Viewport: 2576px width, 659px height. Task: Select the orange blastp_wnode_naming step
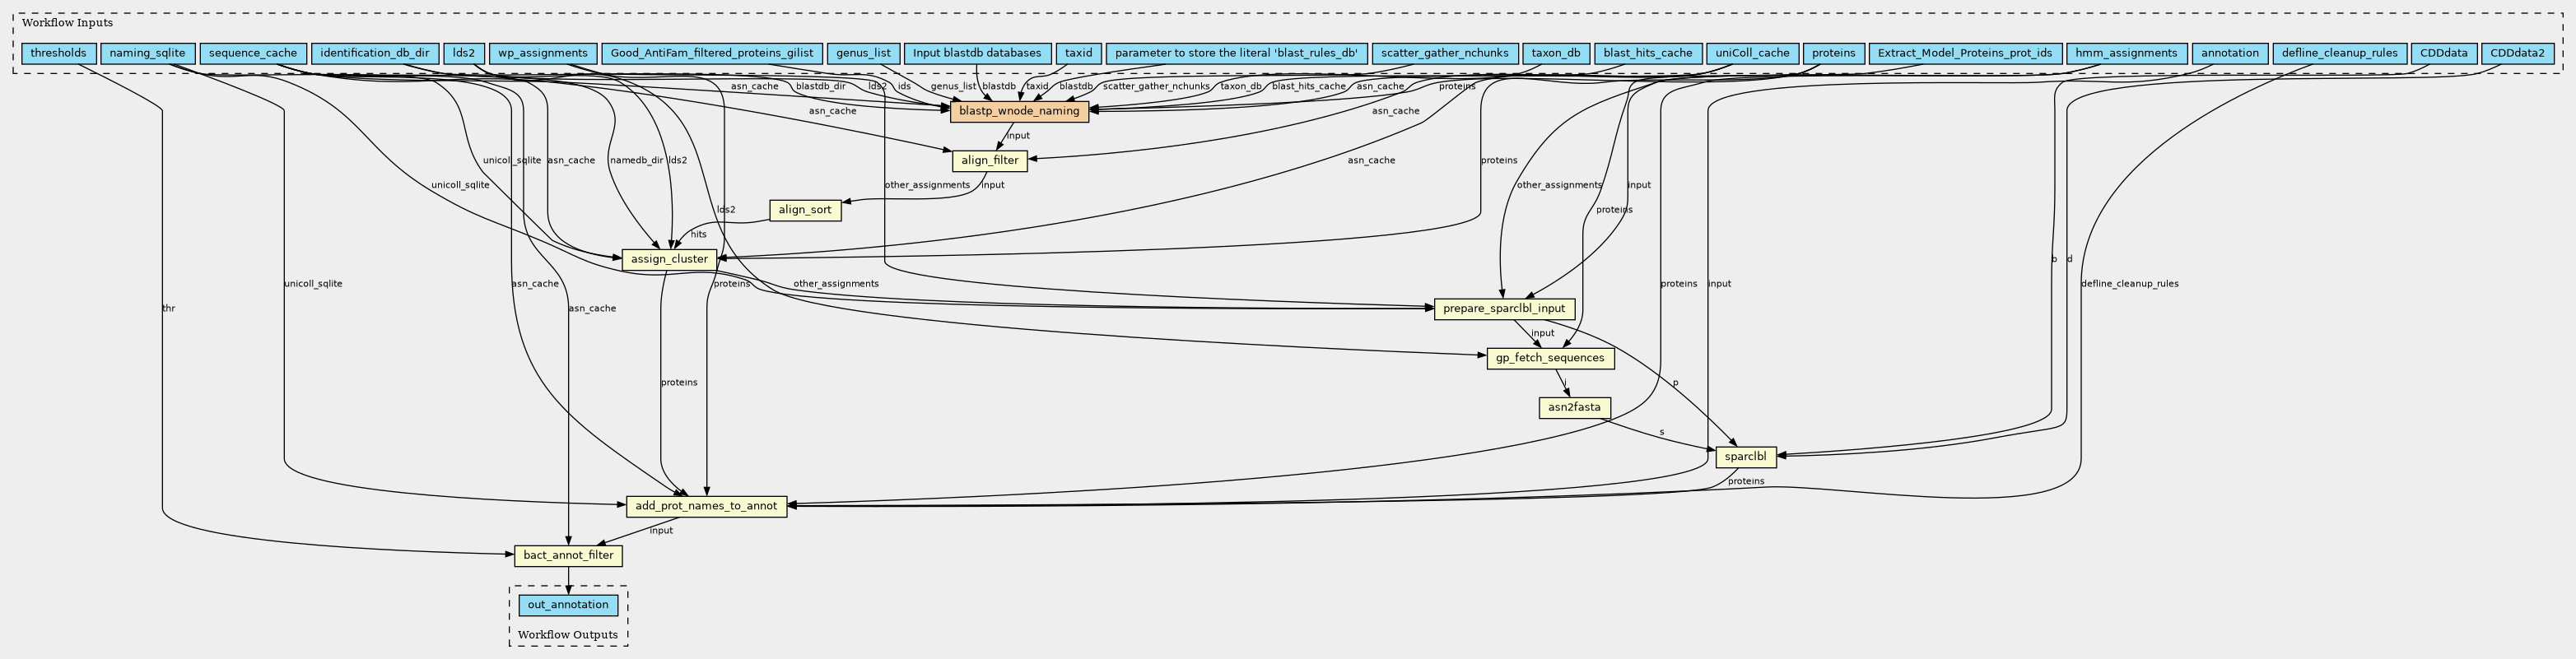click(1019, 111)
